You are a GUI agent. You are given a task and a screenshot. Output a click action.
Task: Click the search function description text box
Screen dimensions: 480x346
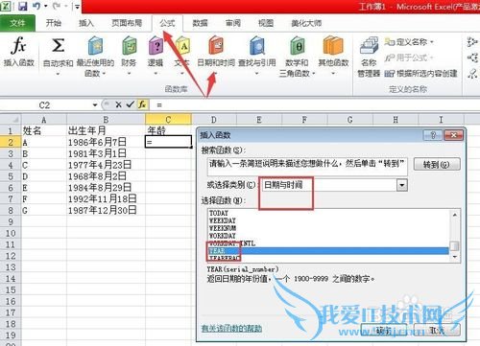coord(307,166)
